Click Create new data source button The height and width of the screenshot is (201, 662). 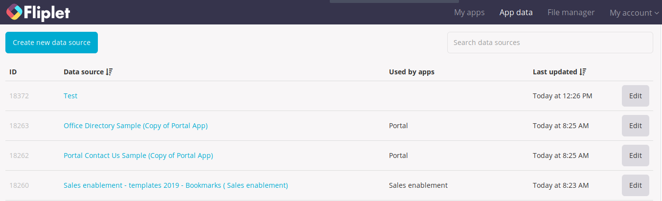tap(51, 43)
